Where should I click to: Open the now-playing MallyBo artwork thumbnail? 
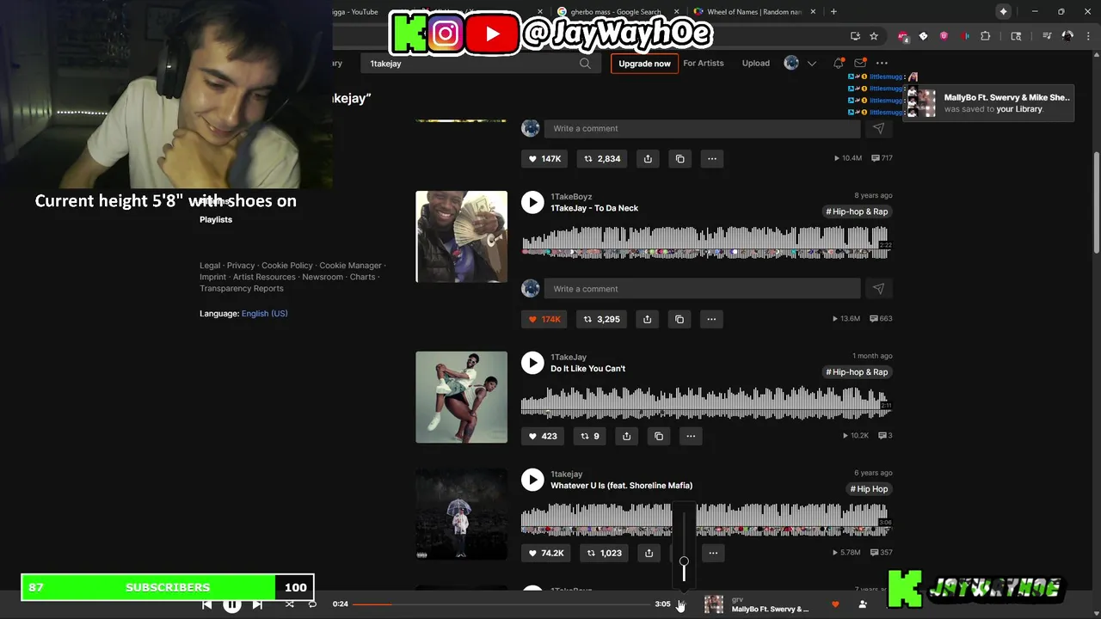(x=714, y=604)
